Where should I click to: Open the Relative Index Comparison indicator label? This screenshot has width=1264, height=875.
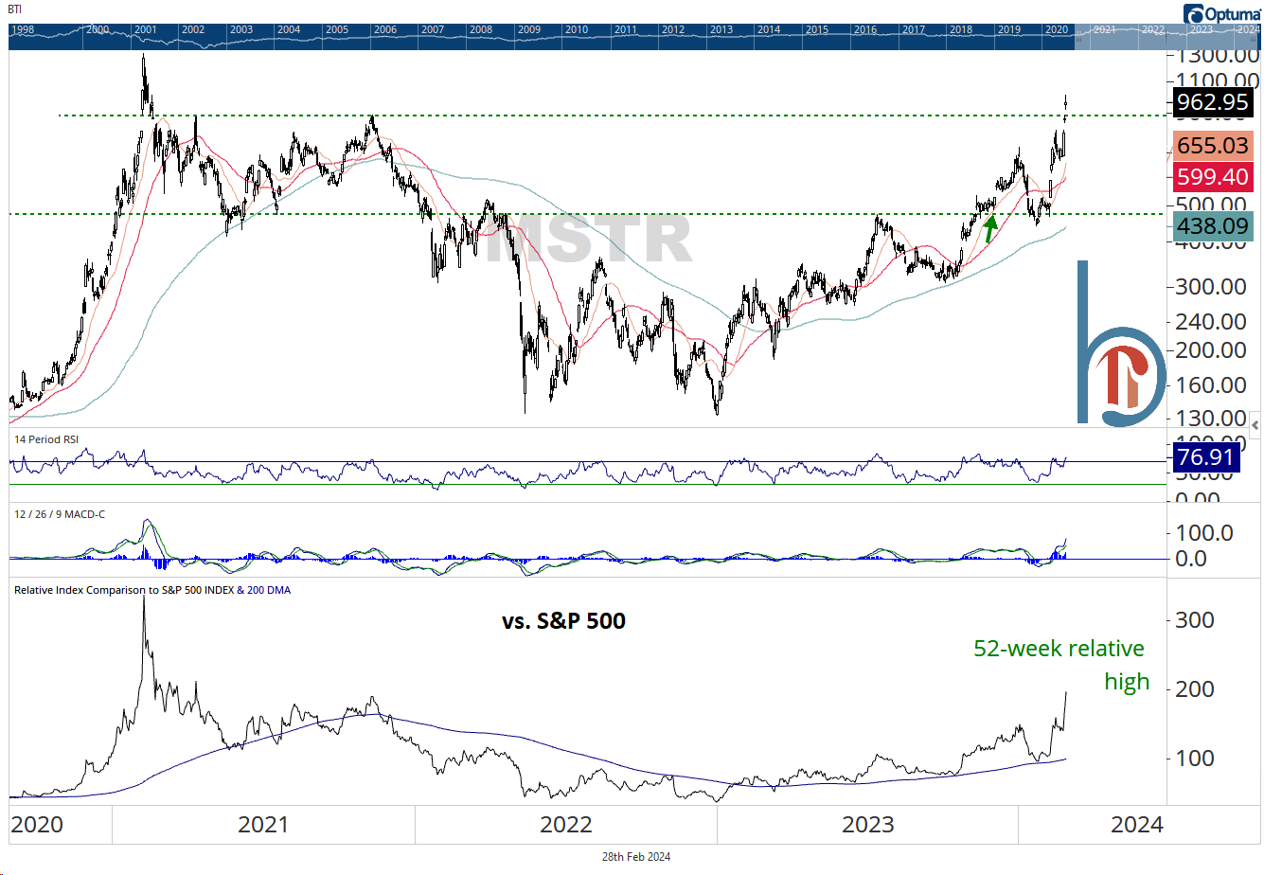[x=152, y=590]
